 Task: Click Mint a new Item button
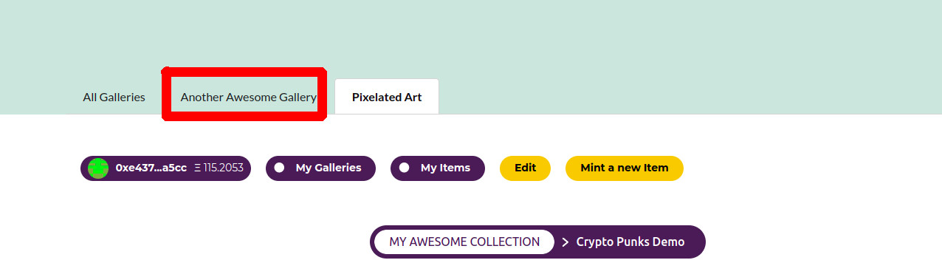[x=625, y=168]
